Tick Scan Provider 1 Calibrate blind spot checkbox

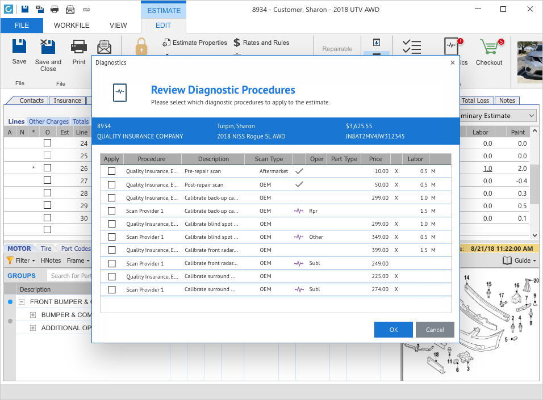coord(112,237)
